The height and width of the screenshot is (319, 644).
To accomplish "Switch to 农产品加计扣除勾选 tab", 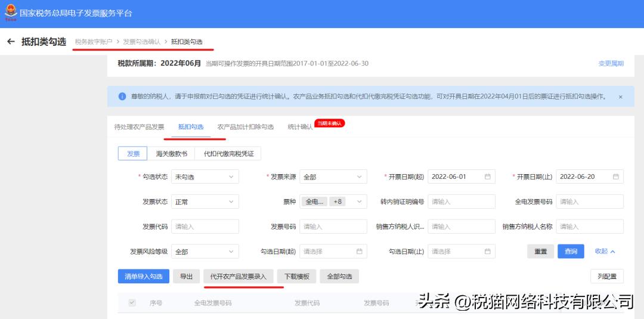I will [x=246, y=127].
